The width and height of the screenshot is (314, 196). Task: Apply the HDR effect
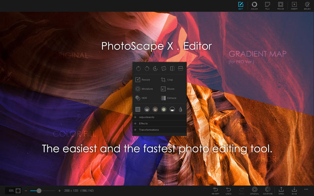click(x=141, y=98)
